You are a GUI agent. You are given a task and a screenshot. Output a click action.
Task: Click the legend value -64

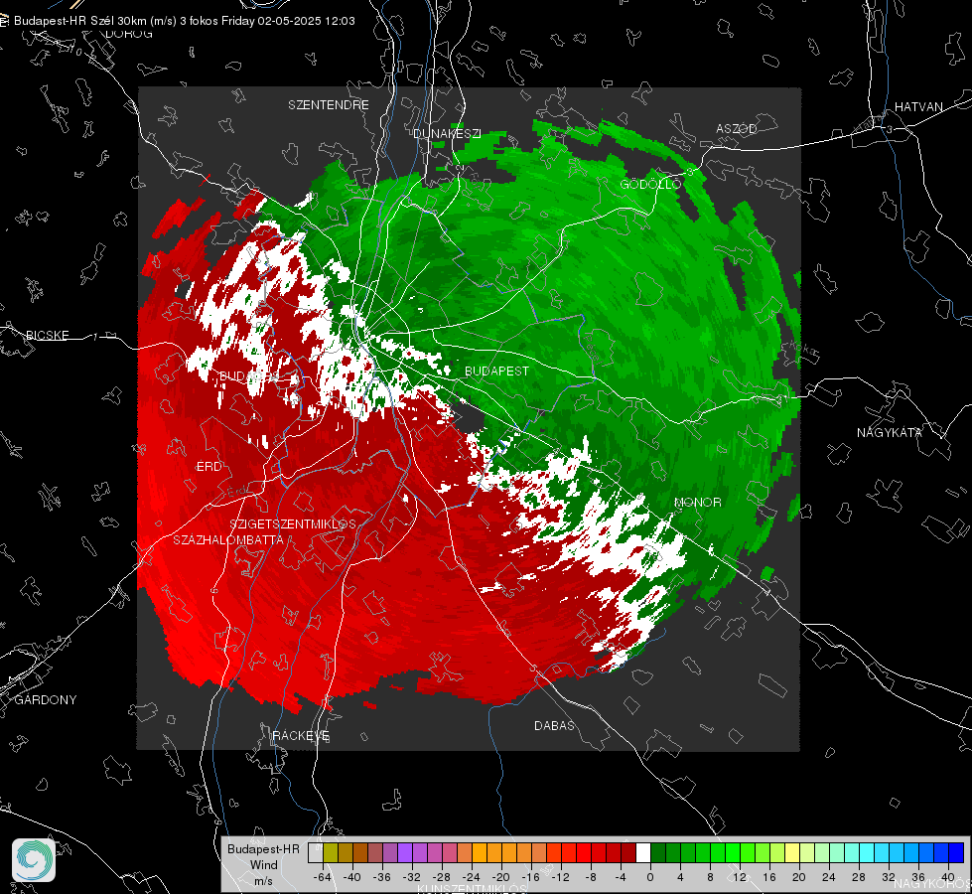[322, 877]
